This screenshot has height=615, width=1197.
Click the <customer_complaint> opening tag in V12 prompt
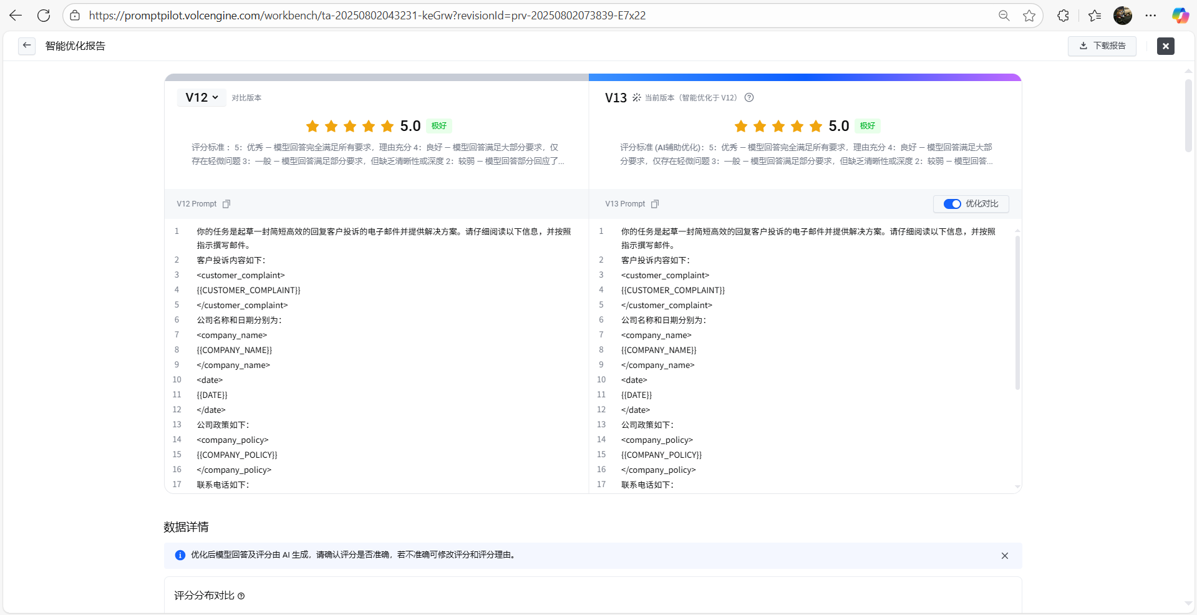[241, 275]
